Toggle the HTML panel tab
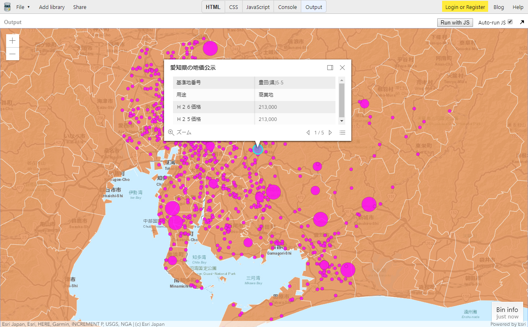 (213, 7)
